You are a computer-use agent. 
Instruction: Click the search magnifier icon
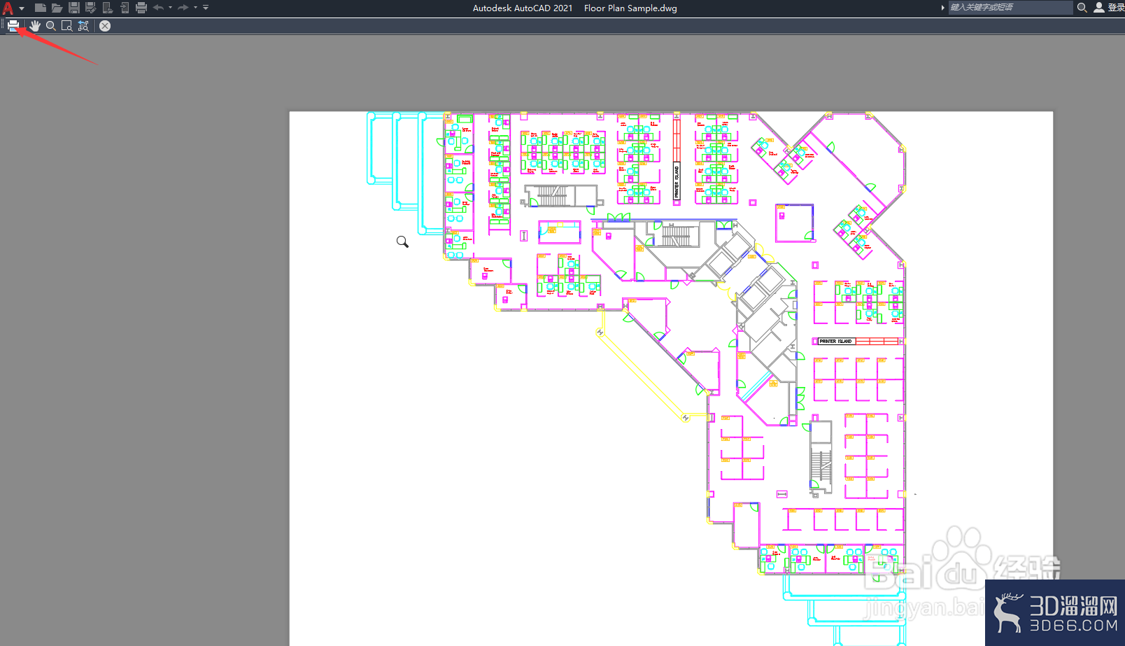(x=1082, y=8)
